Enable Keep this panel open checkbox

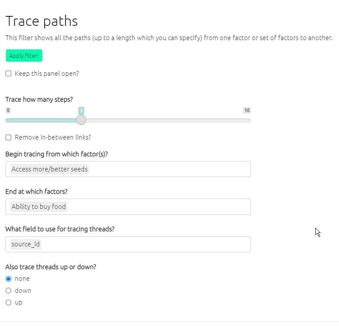coord(9,74)
